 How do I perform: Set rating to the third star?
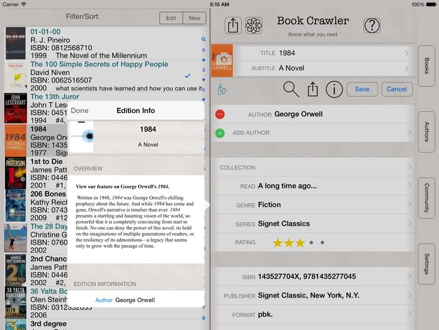coord(300,242)
